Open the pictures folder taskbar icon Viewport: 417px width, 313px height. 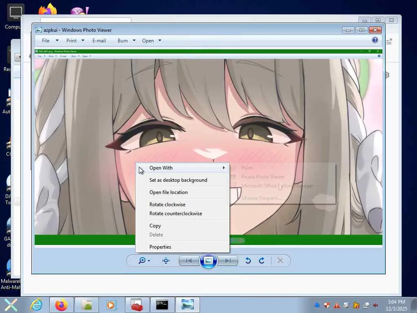pyautogui.click(x=87, y=305)
